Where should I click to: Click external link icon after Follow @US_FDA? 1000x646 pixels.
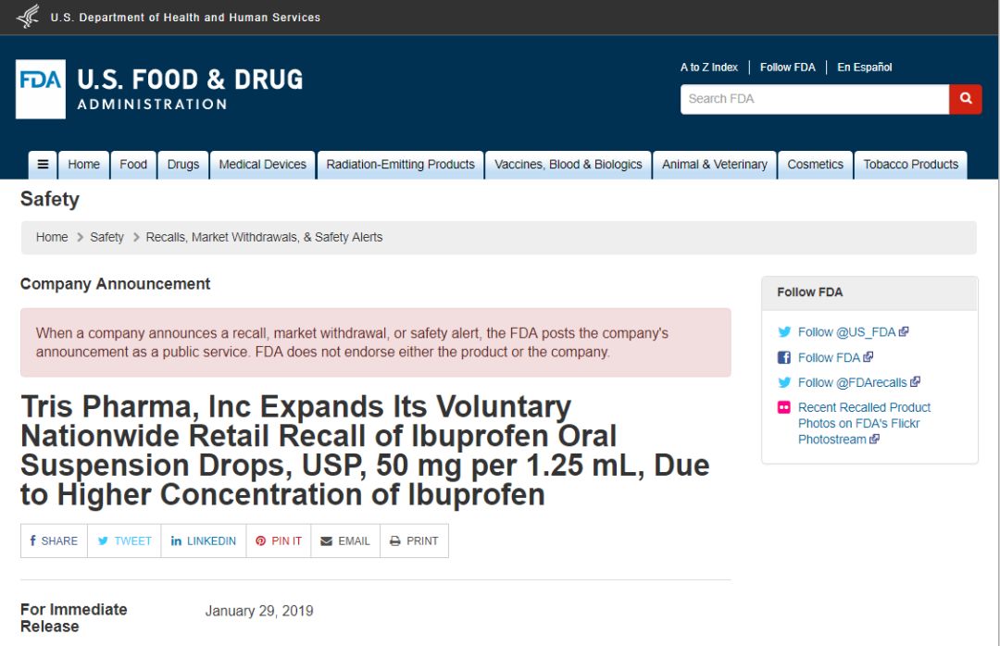(x=904, y=331)
